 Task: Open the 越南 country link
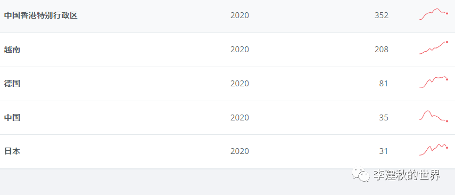click(12, 50)
